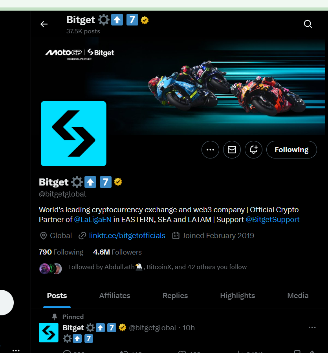Viewport: 328px width, 353px height.
Task: View the 790 Following list
Action: point(61,252)
